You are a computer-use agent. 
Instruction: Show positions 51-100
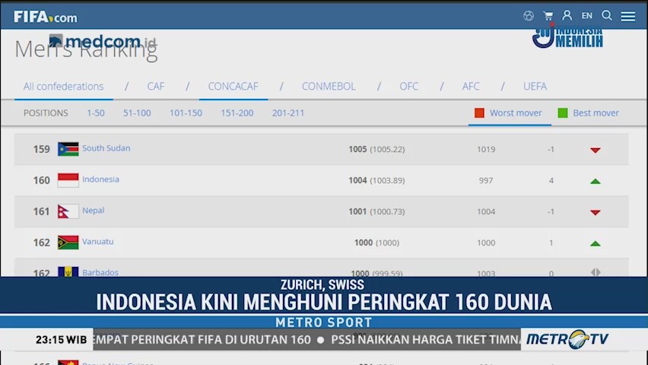pyautogui.click(x=137, y=113)
